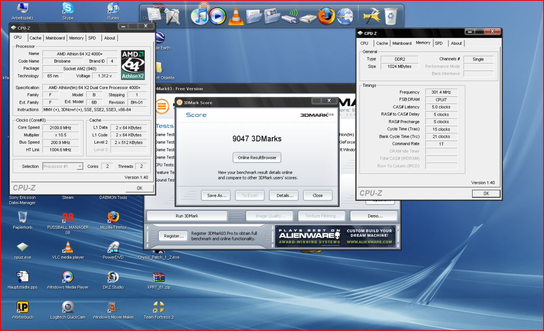Switch to Cache tab in left CPU-Z
This screenshot has width=544, height=331.
pos(35,38)
